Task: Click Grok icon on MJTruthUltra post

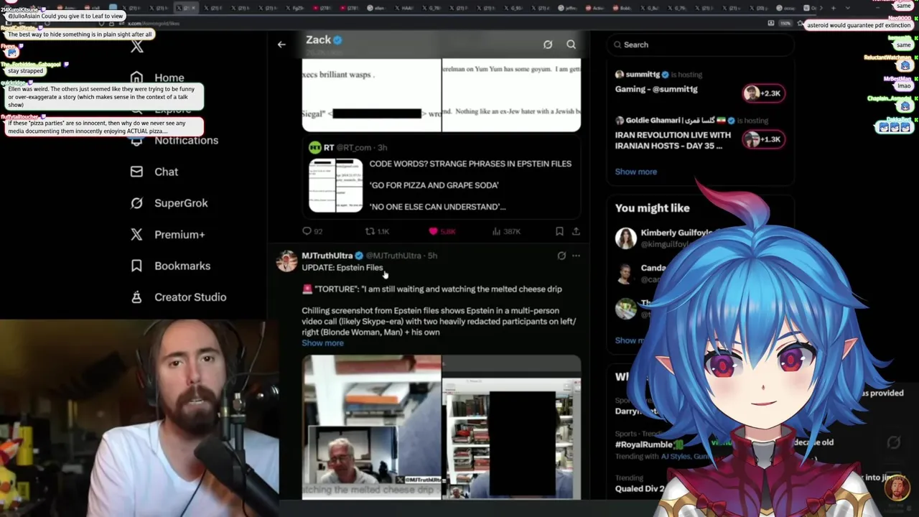Action: coord(561,256)
